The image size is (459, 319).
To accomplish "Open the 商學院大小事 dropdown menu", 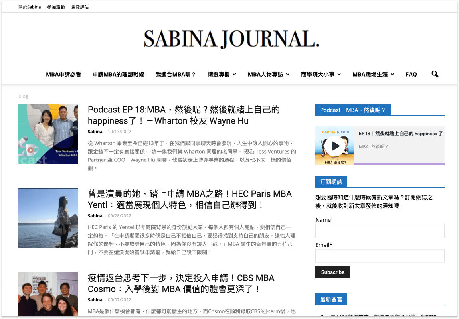I will tap(321, 74).
